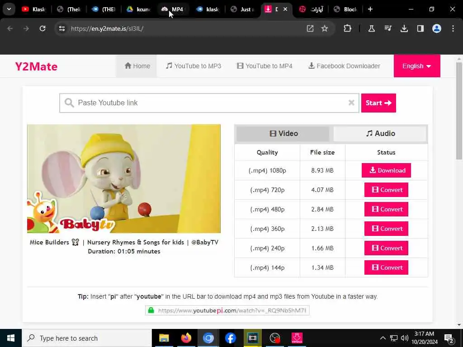Open Y2Mate pink app on taskbar

point(297,338)
